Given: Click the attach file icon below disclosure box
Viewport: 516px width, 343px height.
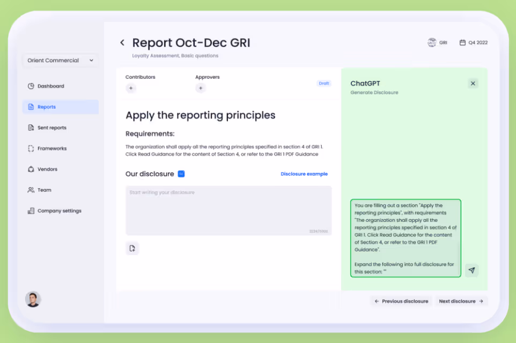Looking at the screenshot, I should point(132,248).
